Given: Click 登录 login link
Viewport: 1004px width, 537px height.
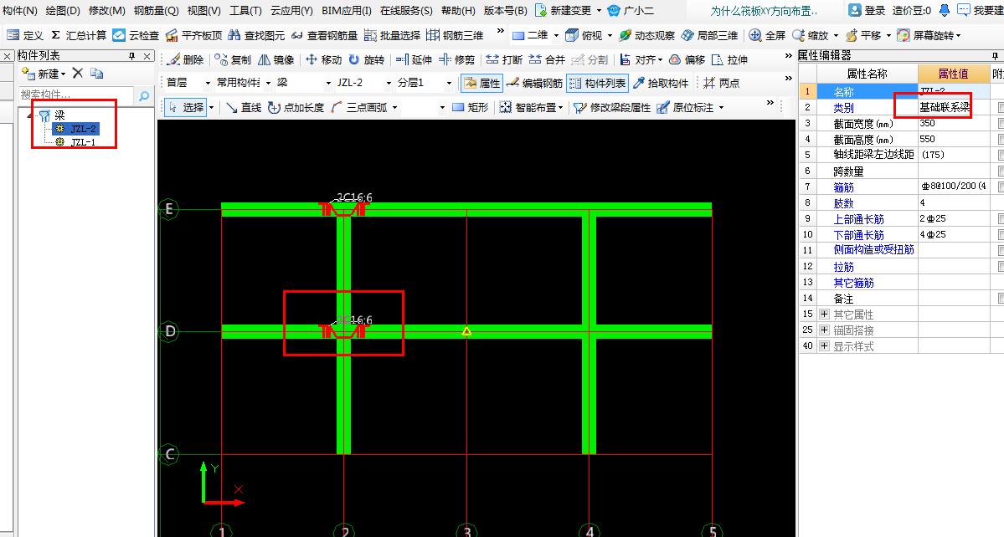Looking at the screenshot, I should [867, 11].
